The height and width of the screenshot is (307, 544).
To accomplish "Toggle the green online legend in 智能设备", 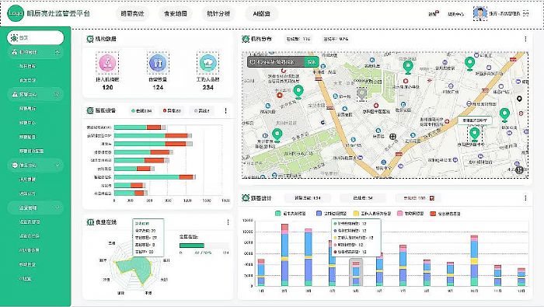I will (x=141, y=110).
